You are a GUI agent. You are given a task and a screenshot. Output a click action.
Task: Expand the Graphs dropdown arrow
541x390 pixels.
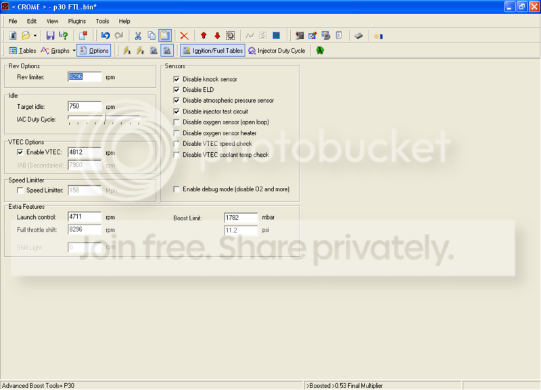pyautogui.click(x=74, y=51)
